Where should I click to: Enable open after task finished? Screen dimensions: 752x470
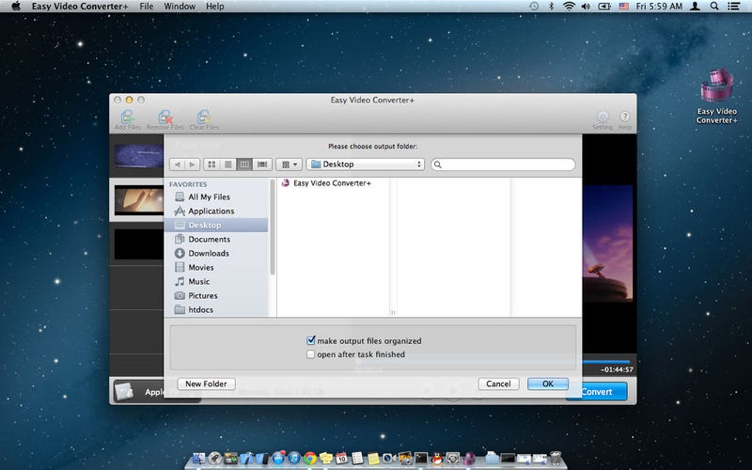[x=311, y=354]
